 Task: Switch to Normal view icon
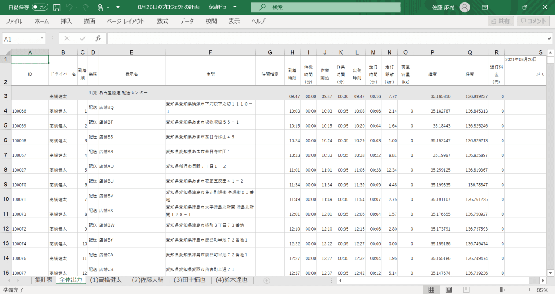pyautogui.click(x=432, y=290)
